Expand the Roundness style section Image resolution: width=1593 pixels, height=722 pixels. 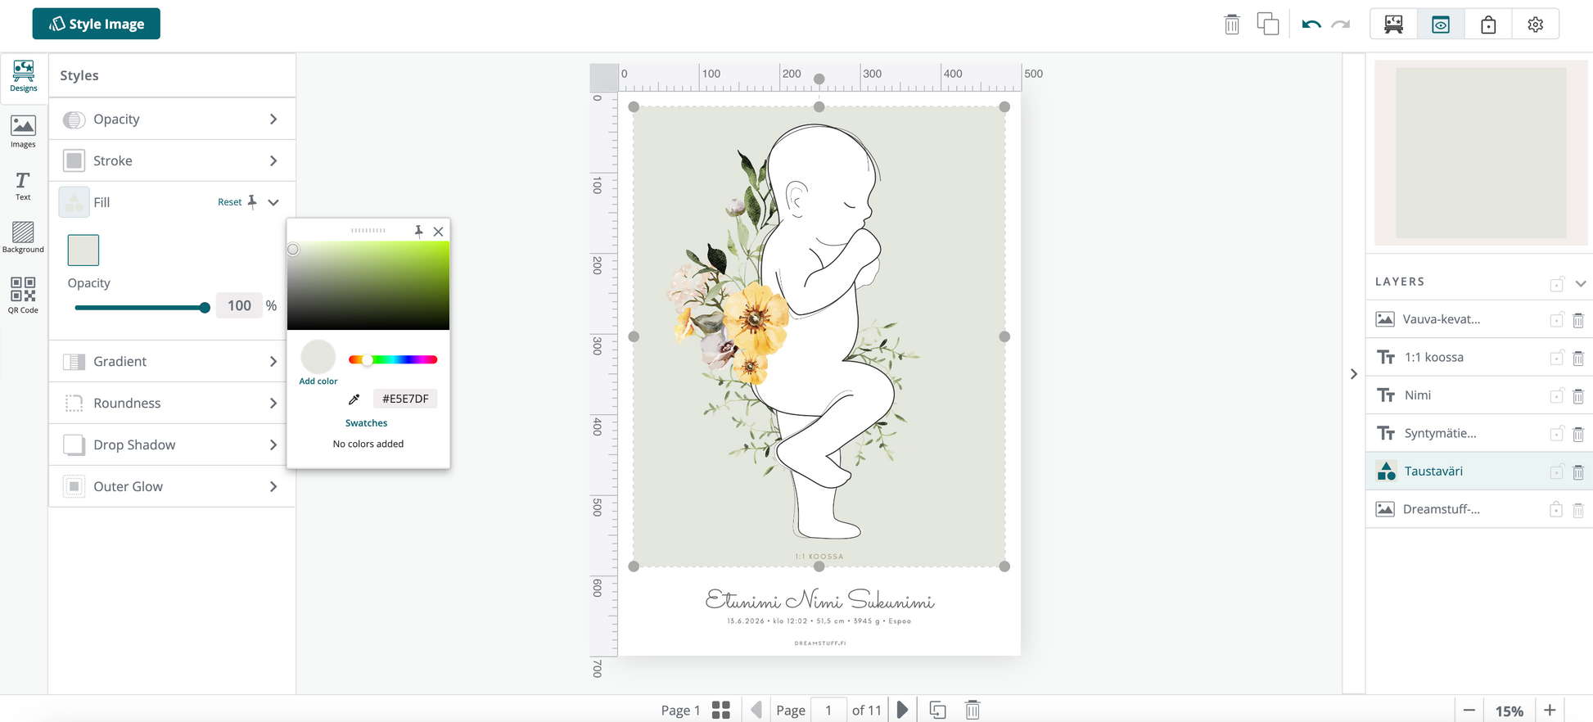(x=172, y=404)
